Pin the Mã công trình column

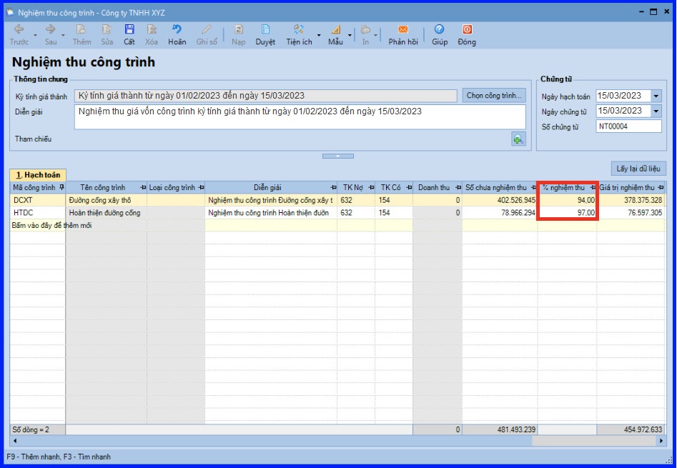pos(61,188)
